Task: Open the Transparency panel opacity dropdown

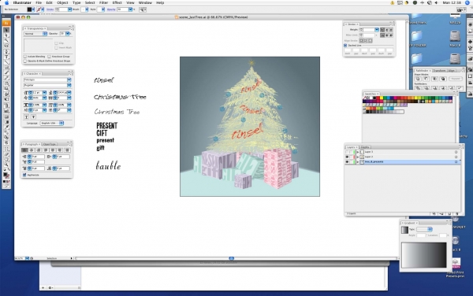Action: click(68, 34)
